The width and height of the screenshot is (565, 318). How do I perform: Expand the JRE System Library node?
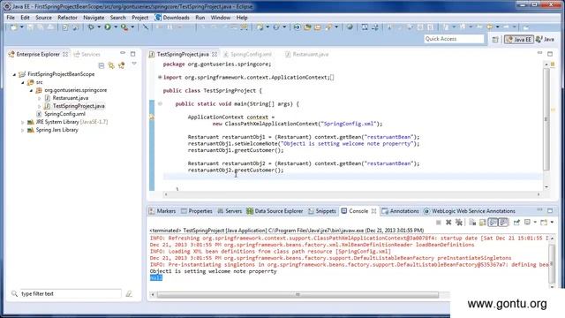point(23,122)
